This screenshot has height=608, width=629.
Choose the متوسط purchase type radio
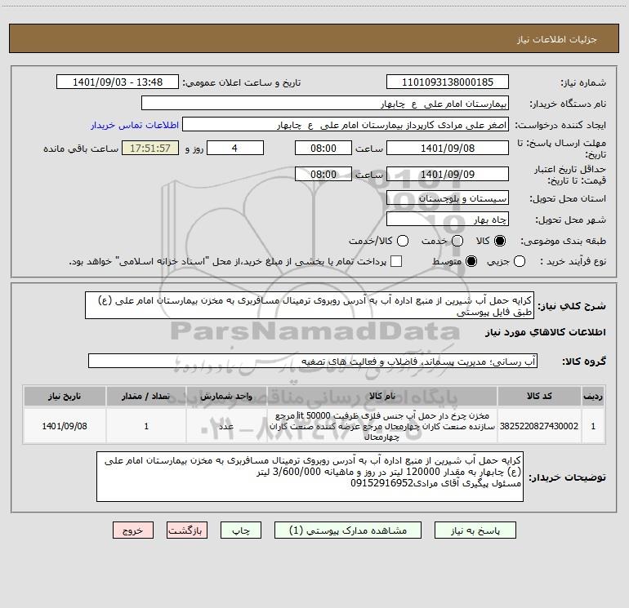coord(471,261)
